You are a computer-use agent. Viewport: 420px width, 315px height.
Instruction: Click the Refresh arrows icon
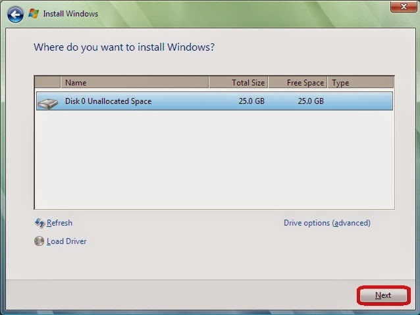tap(39, 223)
